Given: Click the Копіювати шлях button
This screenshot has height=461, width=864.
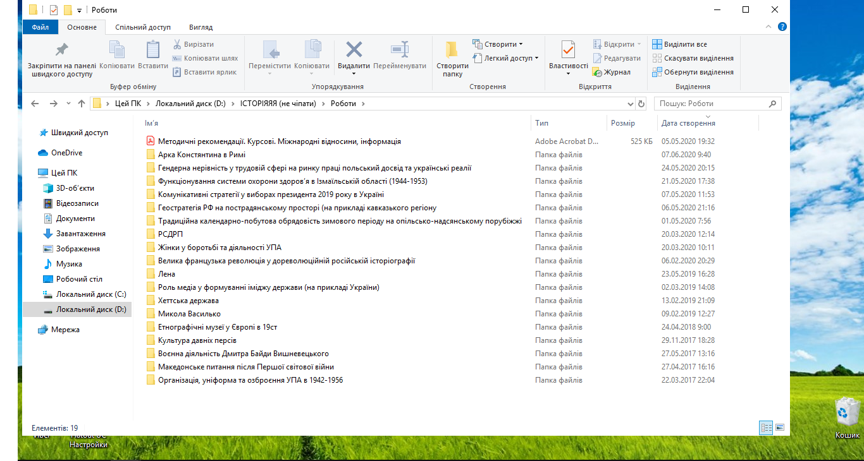Looking at the screenshot, I should (x=206, y=58).
